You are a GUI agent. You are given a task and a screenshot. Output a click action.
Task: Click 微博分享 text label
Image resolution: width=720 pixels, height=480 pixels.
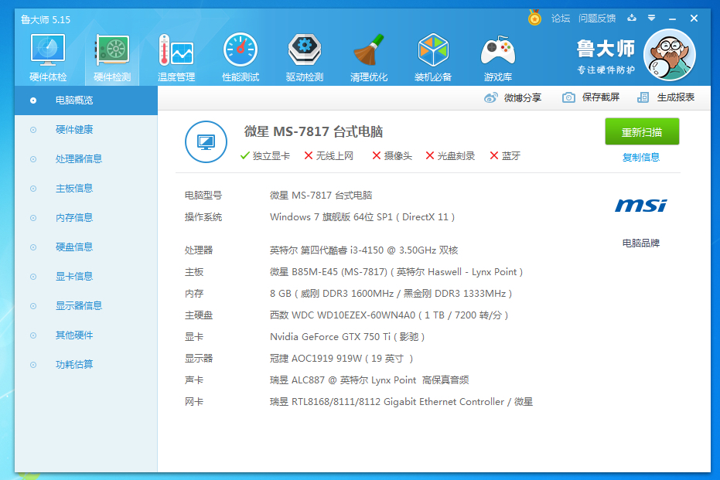pos(523,97)
